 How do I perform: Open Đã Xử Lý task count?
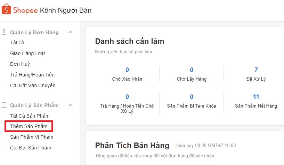point(256,74)
